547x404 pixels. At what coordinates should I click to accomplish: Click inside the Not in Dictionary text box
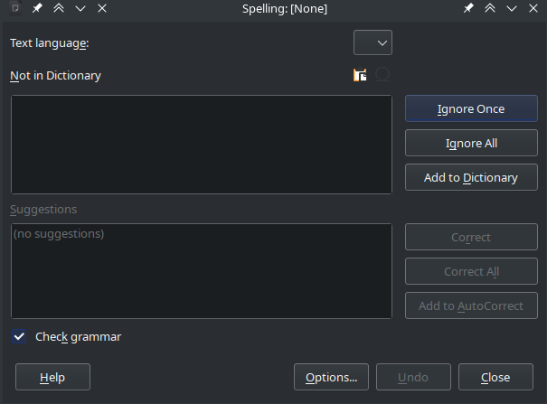[202, 145]
